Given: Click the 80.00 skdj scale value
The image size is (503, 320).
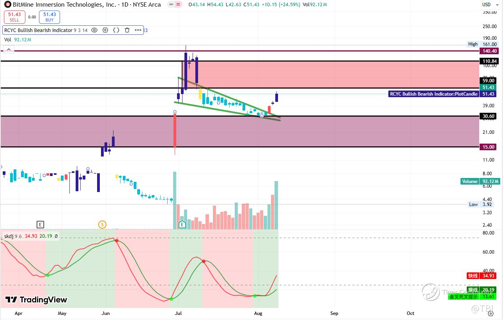Looking at the screenshot, I should [x=489, y=233].
